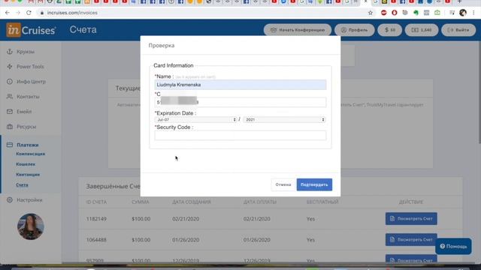Viewport: 481px width, 270px height.
Task: Open Power Tools in the sidebar
Action: click(x=30, y=67)
